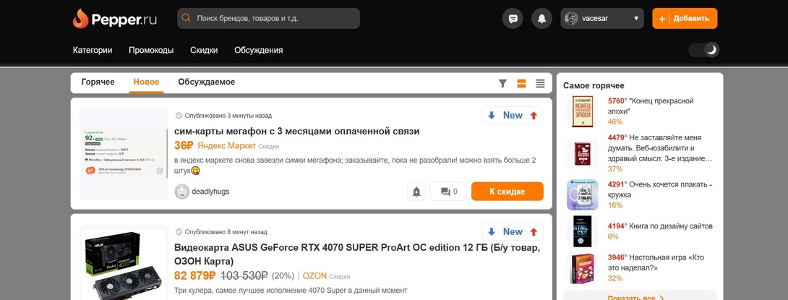Toggle the dark mode moon switch
Image resolution: width=788 pixels, height=300 pixels.
(x=705, y=50)
